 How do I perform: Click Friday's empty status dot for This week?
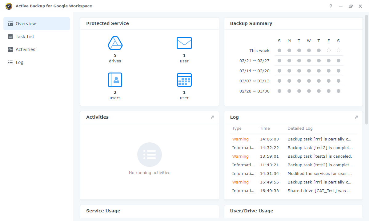[328, 50]
